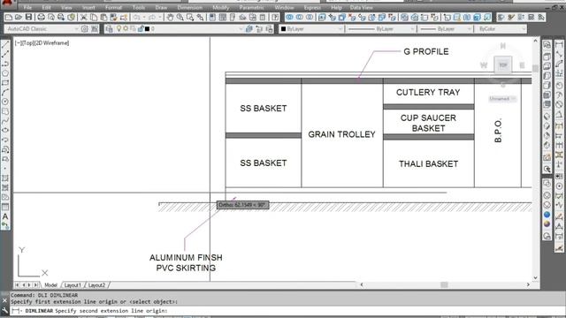Open Plot Preview from the standard toolbar
The width and height of the screenshot is (566, 318).
click(x=51, y=18)
